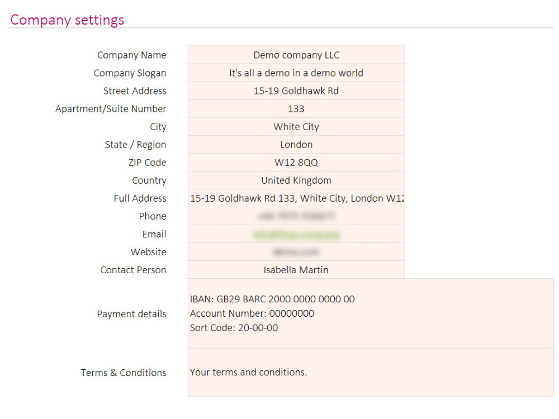The width and height of the screenshot is (559, 419).
Task: Click the 'Payment details' label
Action: coord(131,314)
